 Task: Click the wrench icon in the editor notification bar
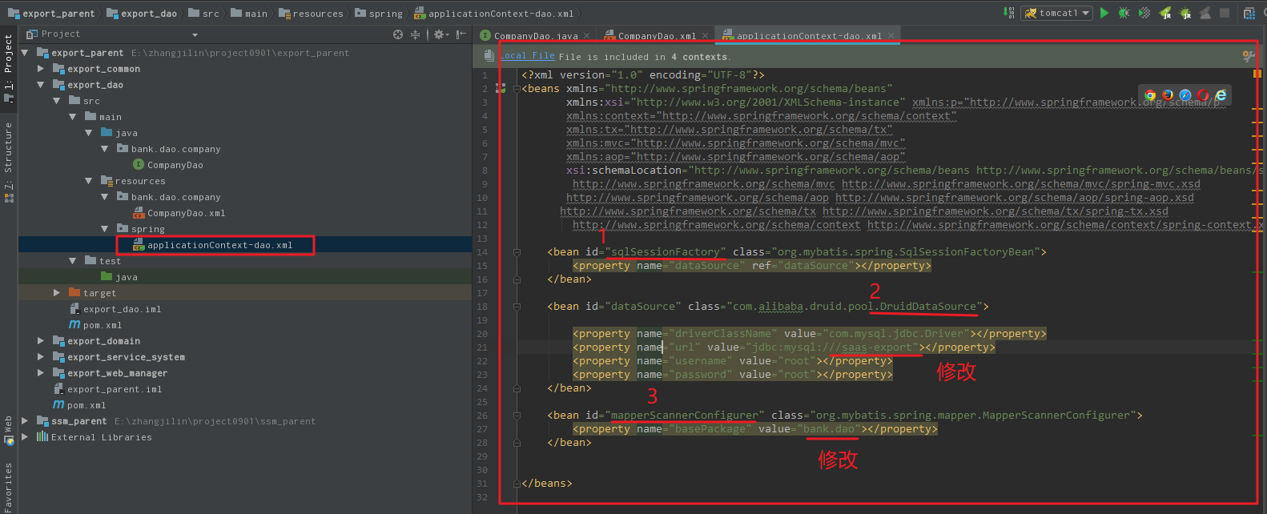tap(1248, 56)
